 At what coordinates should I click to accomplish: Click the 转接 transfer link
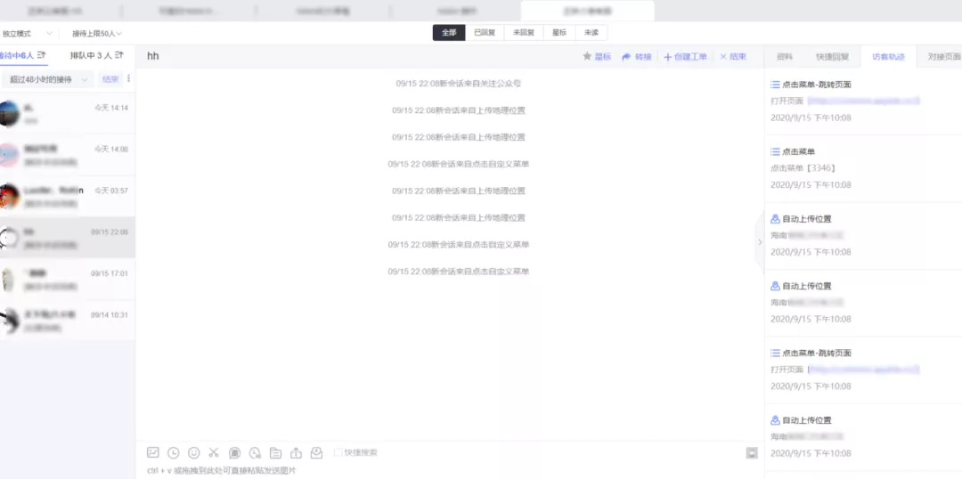tap(643, 56)
